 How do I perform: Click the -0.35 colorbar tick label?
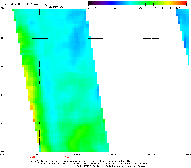[122, 8]
